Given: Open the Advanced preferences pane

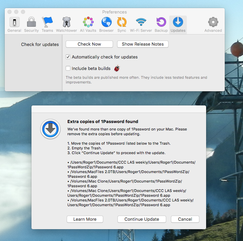Looking at the screenshot, I should (213, 25).
